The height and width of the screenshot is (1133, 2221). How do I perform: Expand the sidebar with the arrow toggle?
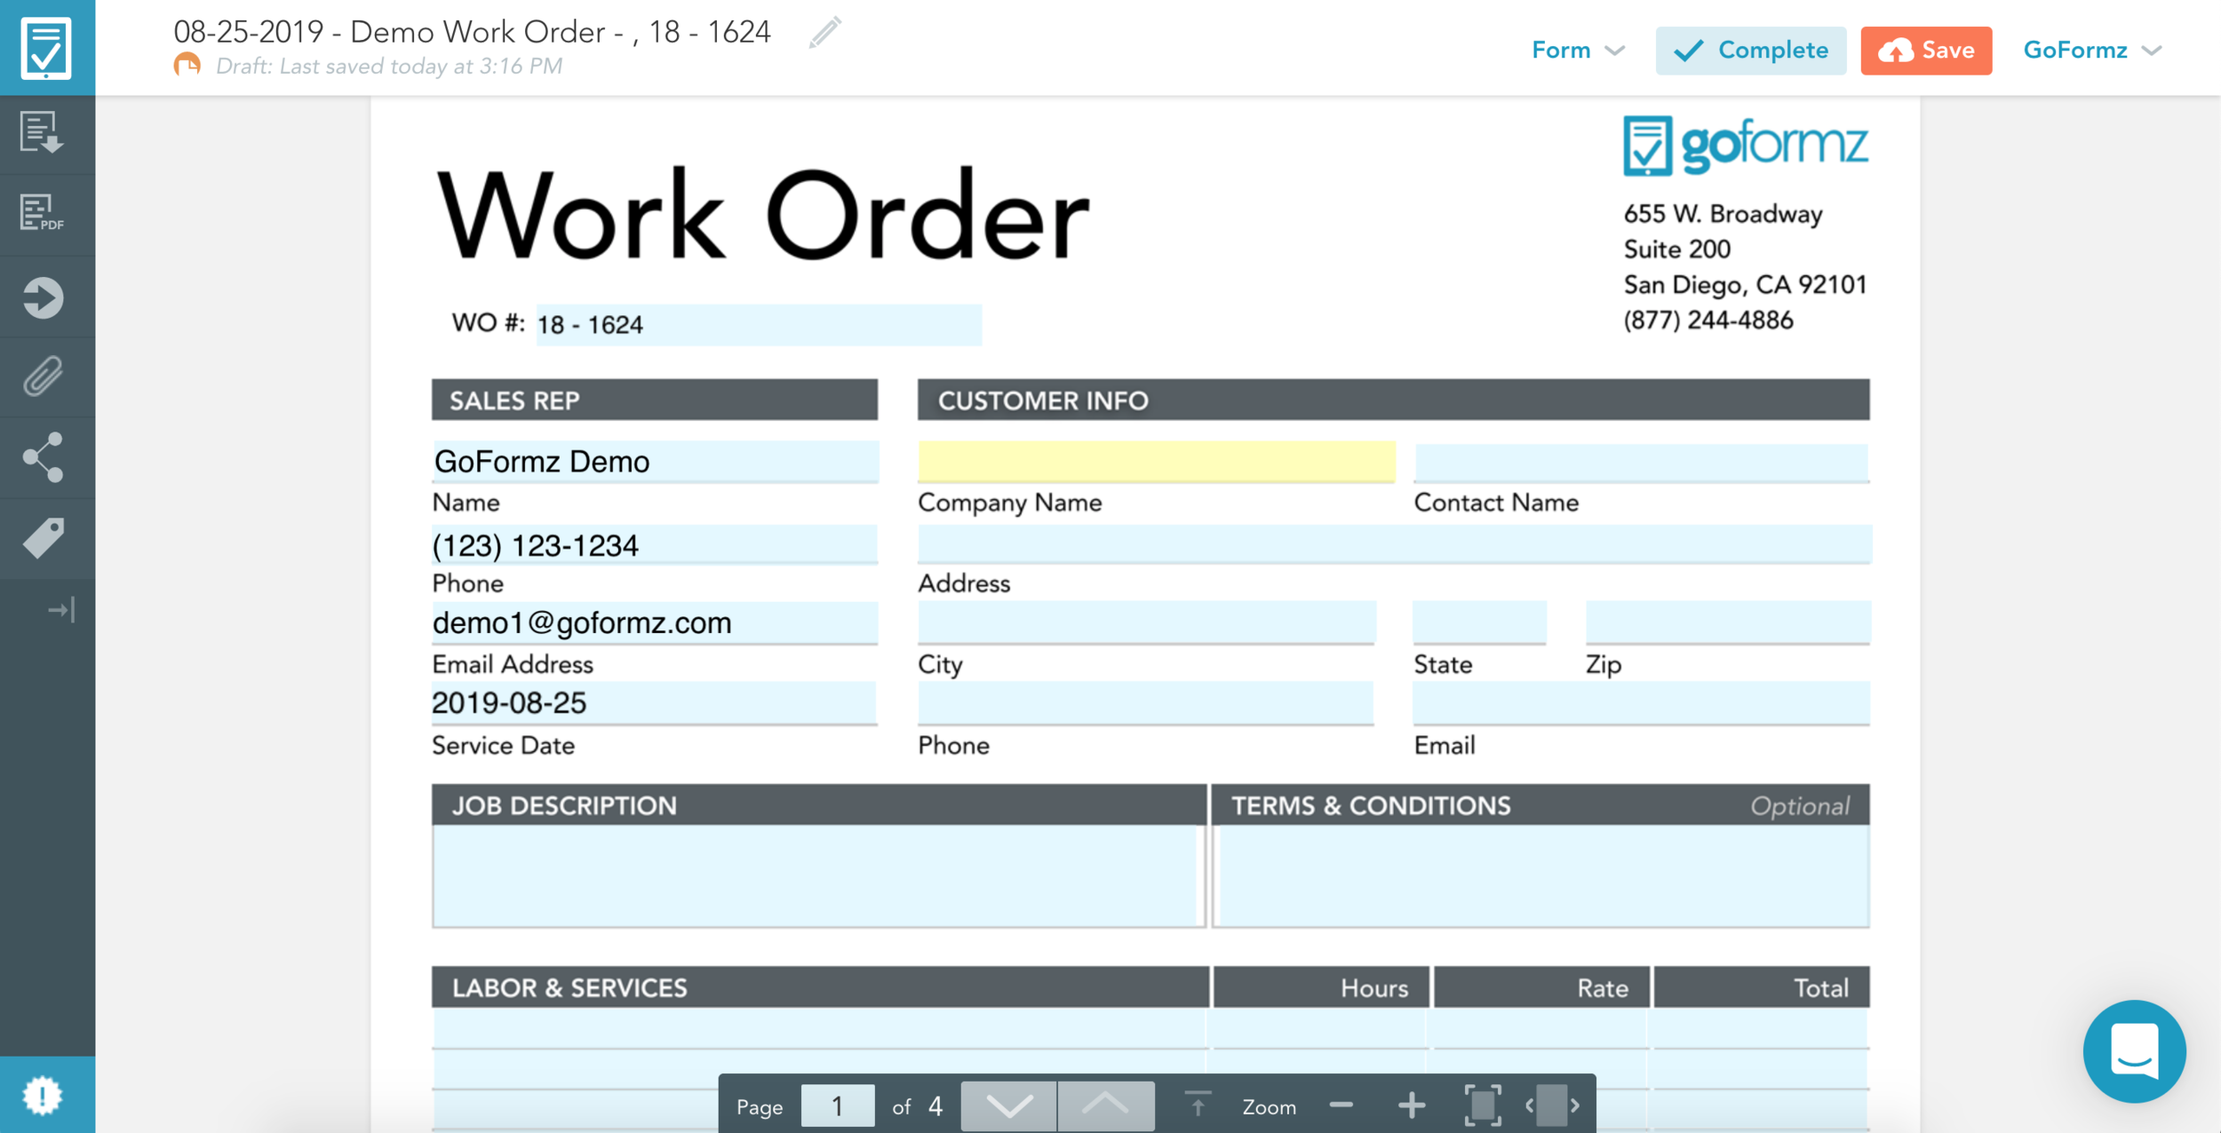tap(61, 610)
